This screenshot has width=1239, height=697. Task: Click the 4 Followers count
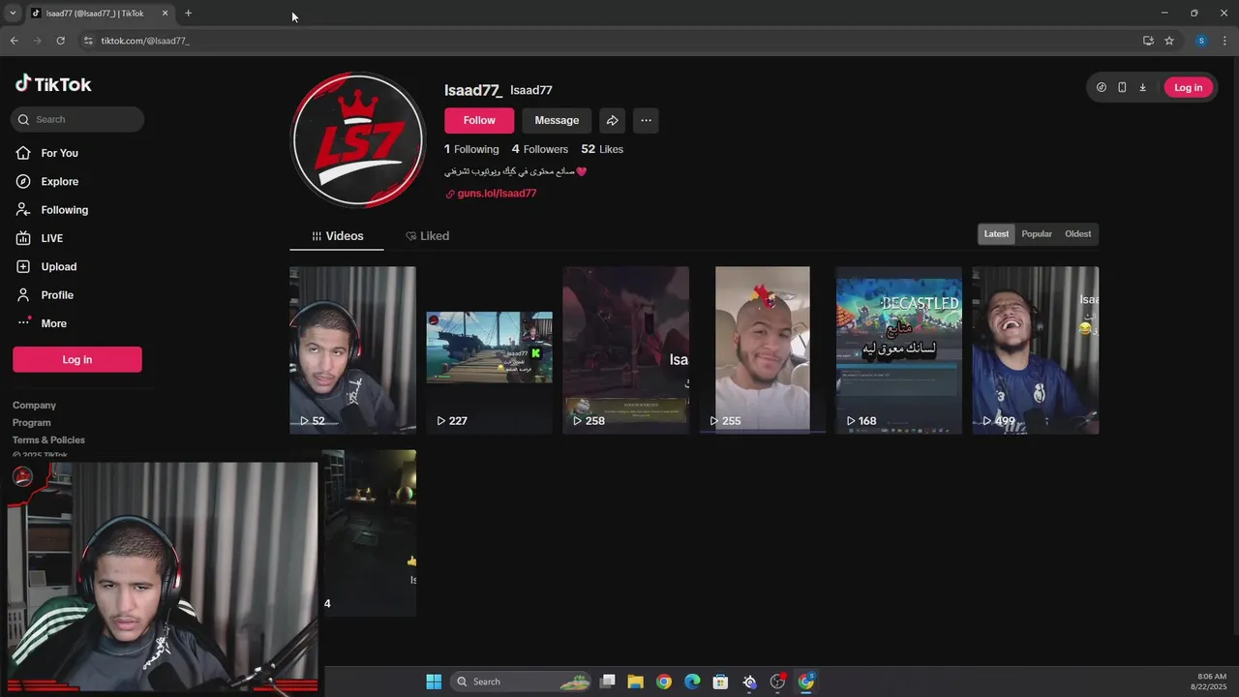point(540,149)
